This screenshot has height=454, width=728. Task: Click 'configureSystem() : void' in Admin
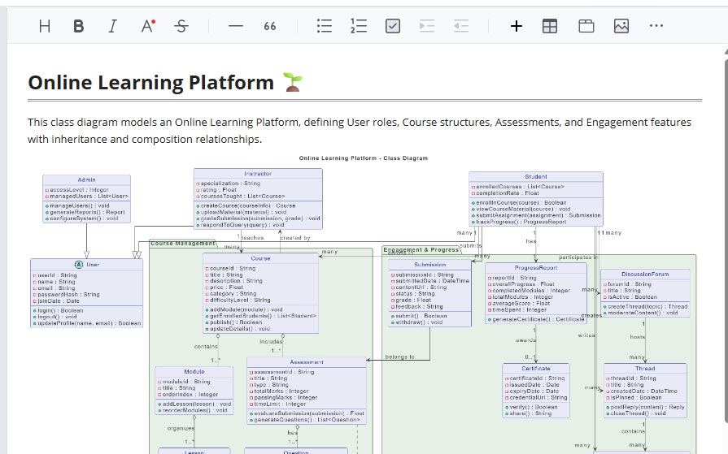(x=84, y=218)
